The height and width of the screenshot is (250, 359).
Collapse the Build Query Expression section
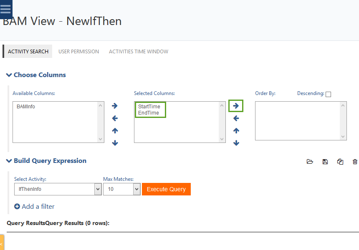pyautogui.click(x=9, y=161)
